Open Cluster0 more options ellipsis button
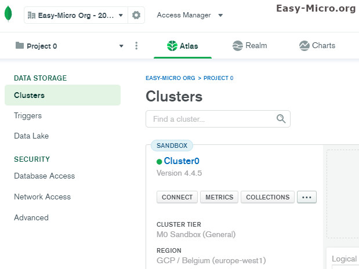 point(307,197)
